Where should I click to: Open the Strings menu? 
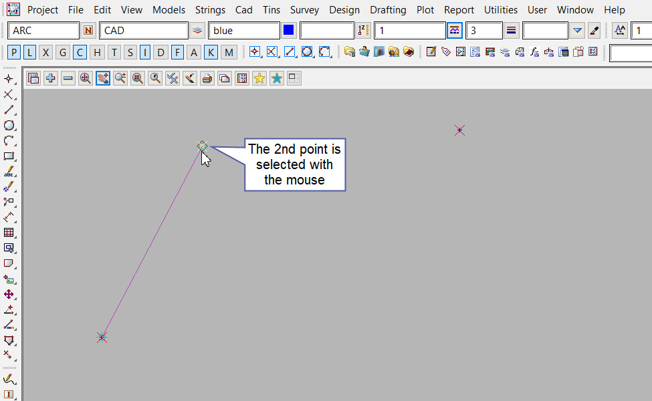click(210, 10)
